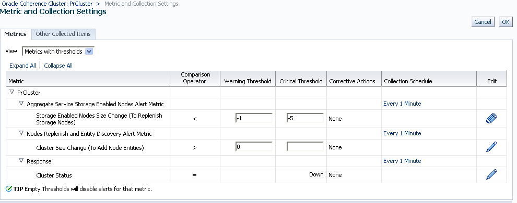Click None corrective action for Cluster Status
Viewport: 517px width, 203px height.
335,175
